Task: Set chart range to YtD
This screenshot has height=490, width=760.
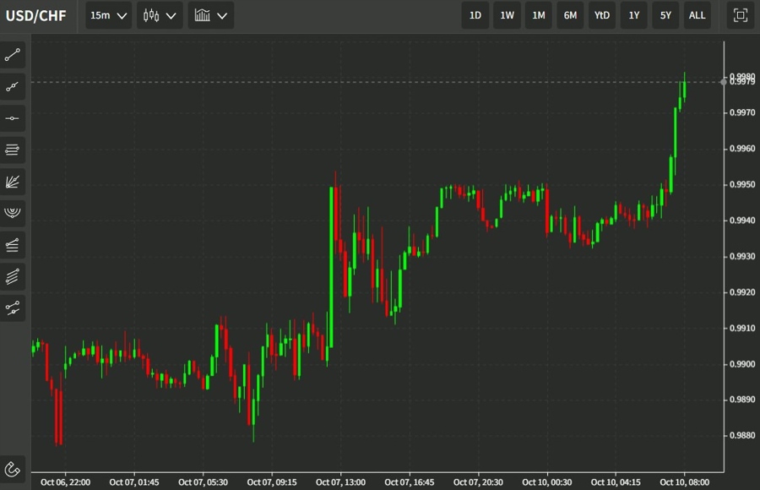Action: coord(602,15)
